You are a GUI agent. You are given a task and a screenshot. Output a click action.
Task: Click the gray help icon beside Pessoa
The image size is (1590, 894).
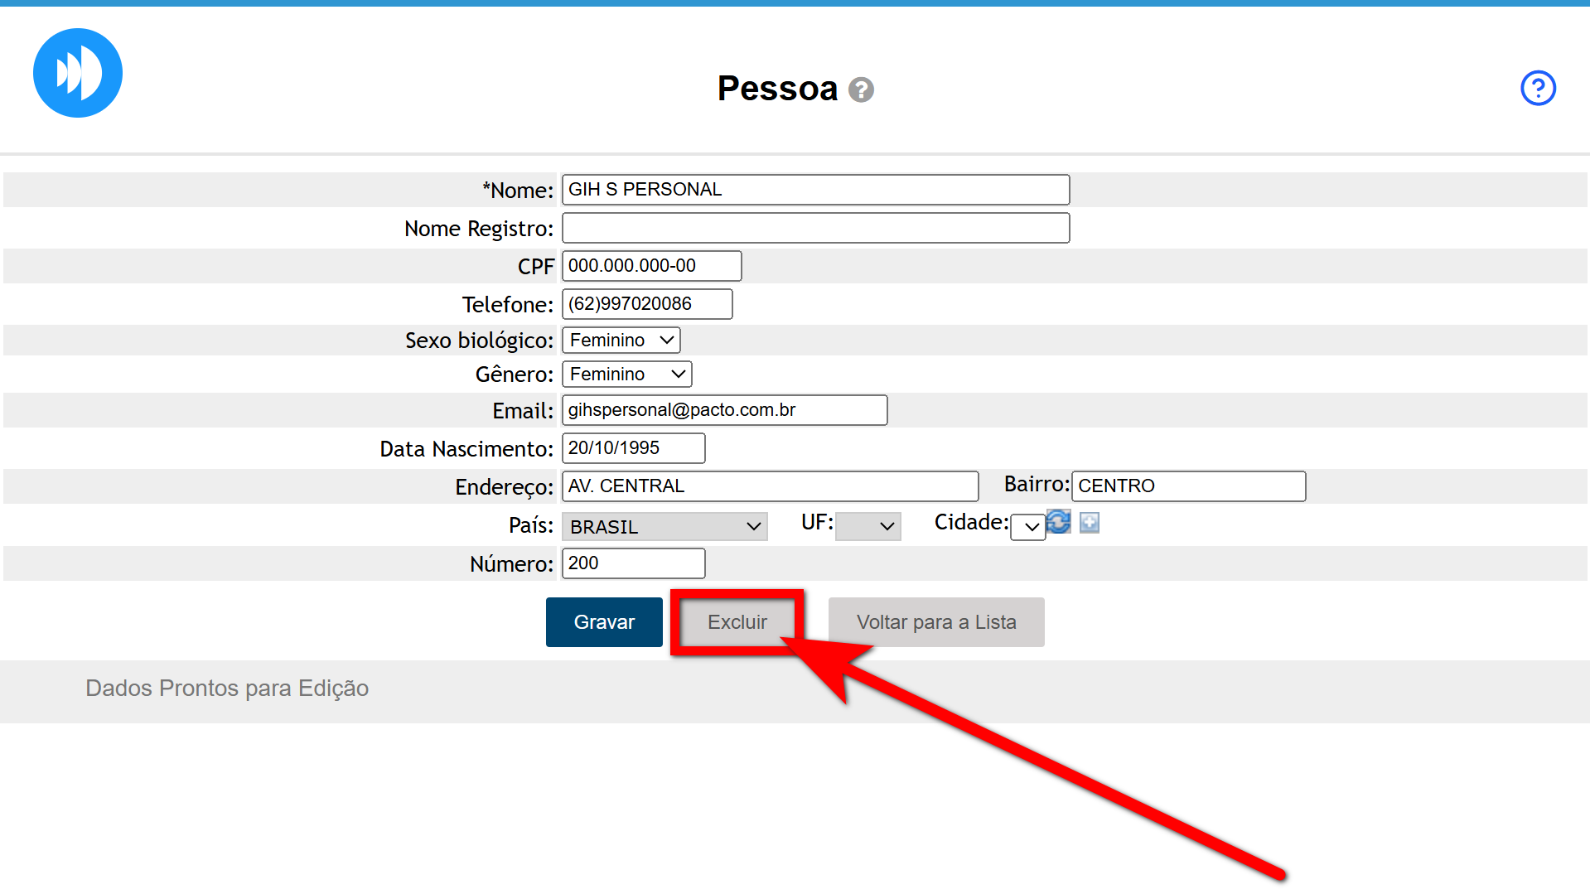pyautogui.click(x=862, y=89)
